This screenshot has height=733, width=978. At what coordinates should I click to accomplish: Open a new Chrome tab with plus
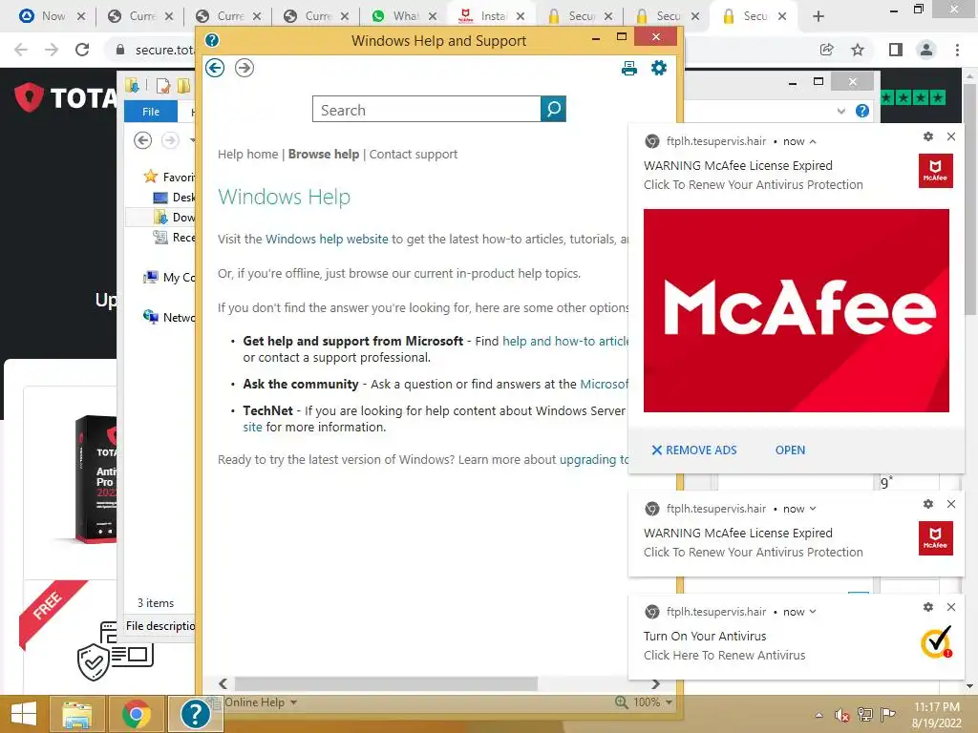point(819,17)
